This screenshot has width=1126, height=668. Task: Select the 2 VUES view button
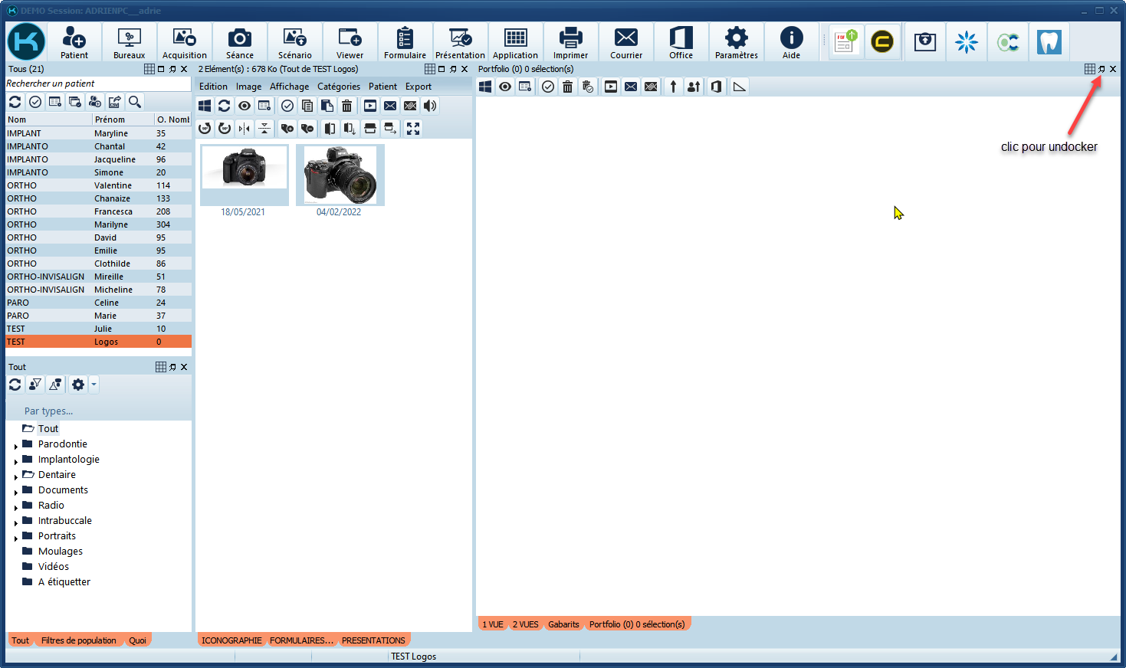525,624
